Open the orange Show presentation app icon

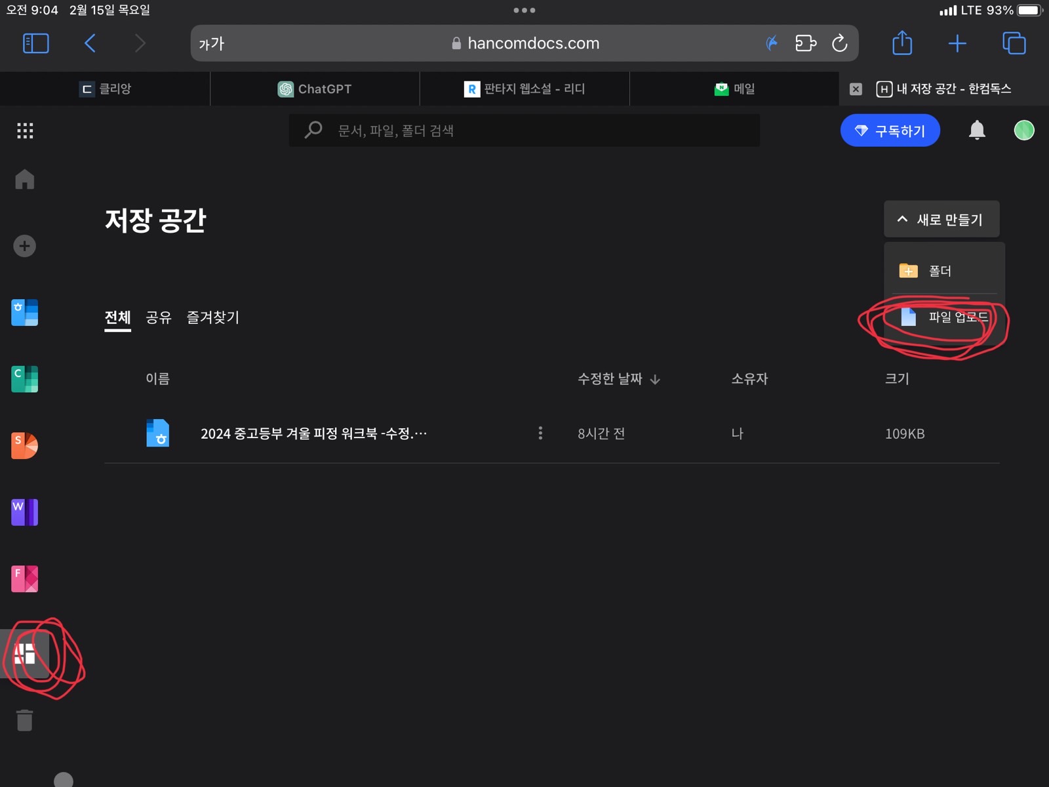(24, 447)
